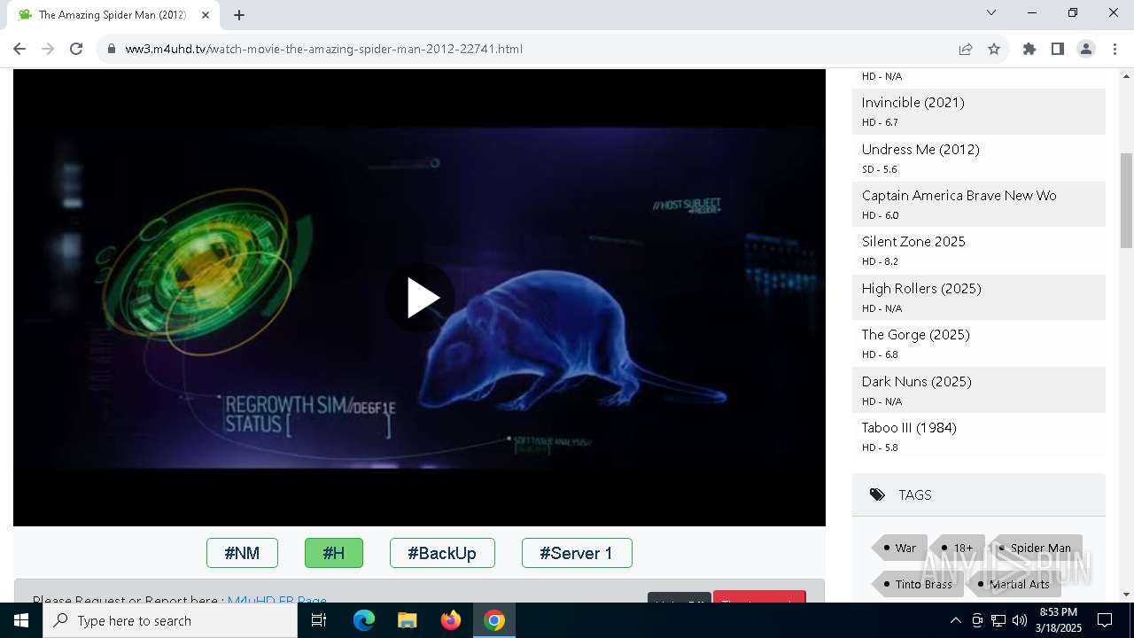The image size is (1134, 638).
Task: Click the address bar URL
Action: point(324,49)
